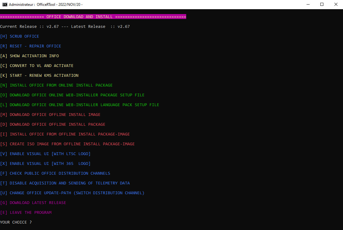Click the cmd icon in title bar

pos(5,4)
